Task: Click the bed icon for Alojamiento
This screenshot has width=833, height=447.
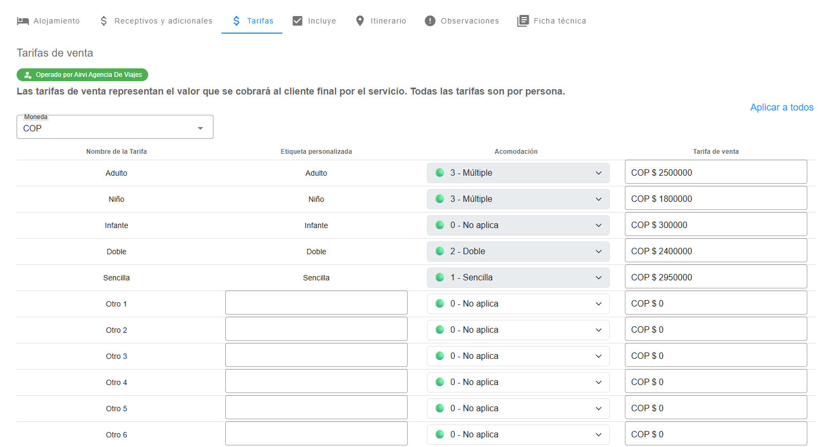Action: [22, 21]
